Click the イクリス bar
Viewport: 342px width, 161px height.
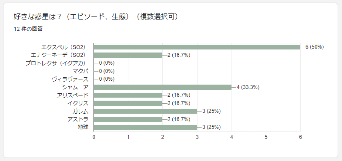(128, 103)
